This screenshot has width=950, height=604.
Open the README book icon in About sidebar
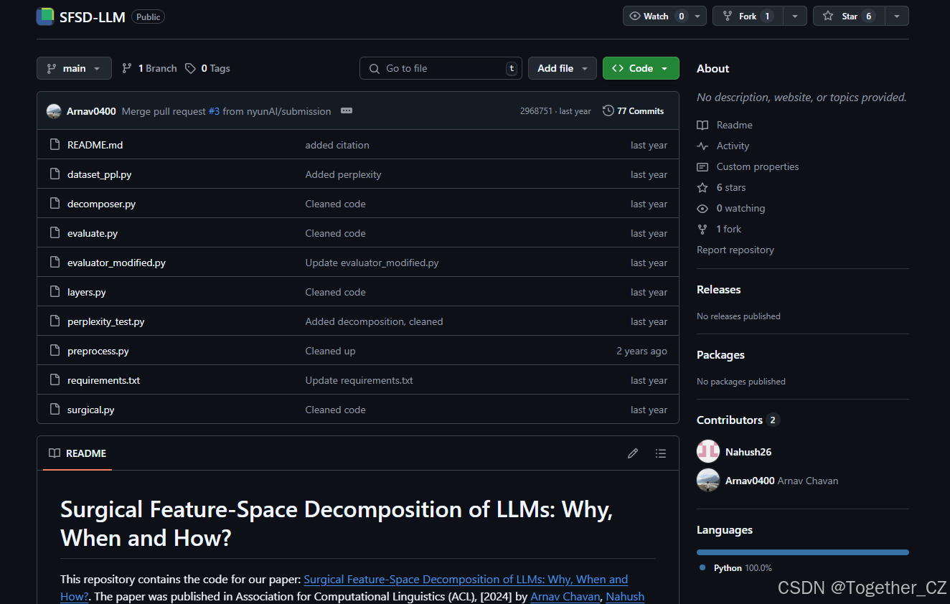702,125
